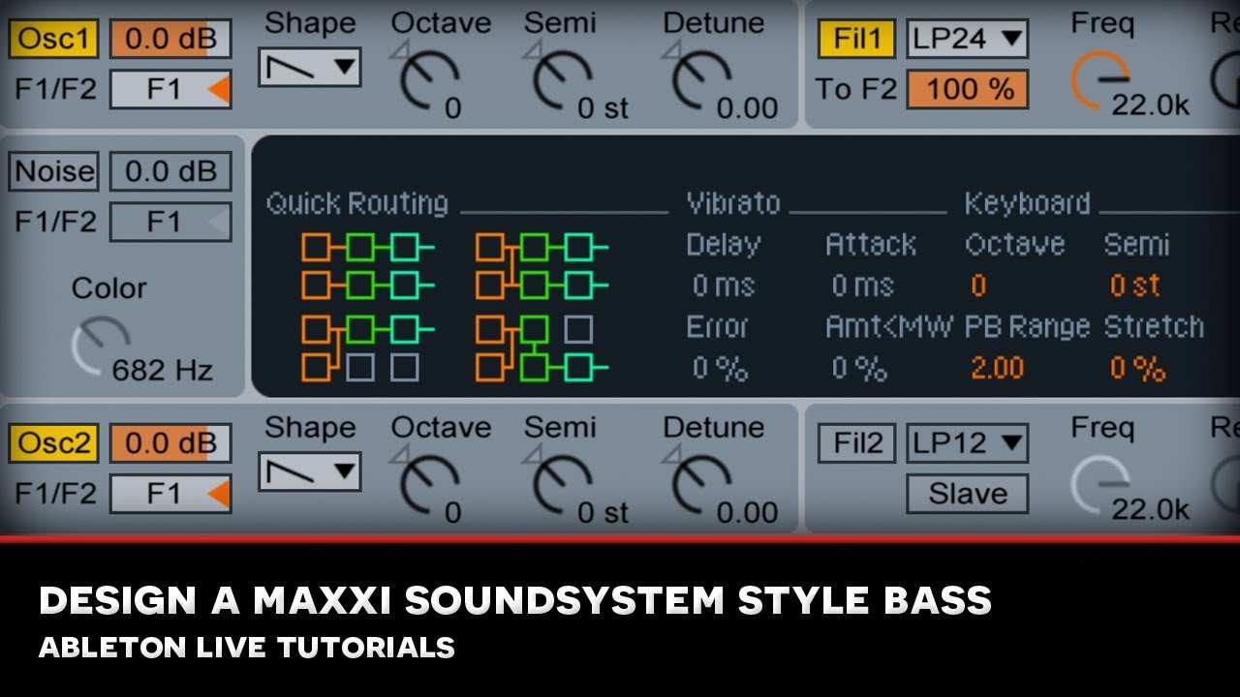1240x697 pixels.
Task: Click the Osc2 Octave knob
Action: click(x=429, y=484)
